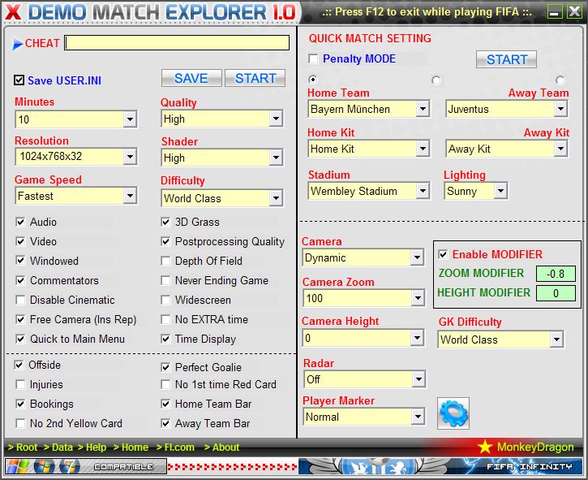This screenshot has height=480, width=588.
Task: Uncheck the Perfect Goalie option
Action: pyautogui.click(x=165, y=367)
